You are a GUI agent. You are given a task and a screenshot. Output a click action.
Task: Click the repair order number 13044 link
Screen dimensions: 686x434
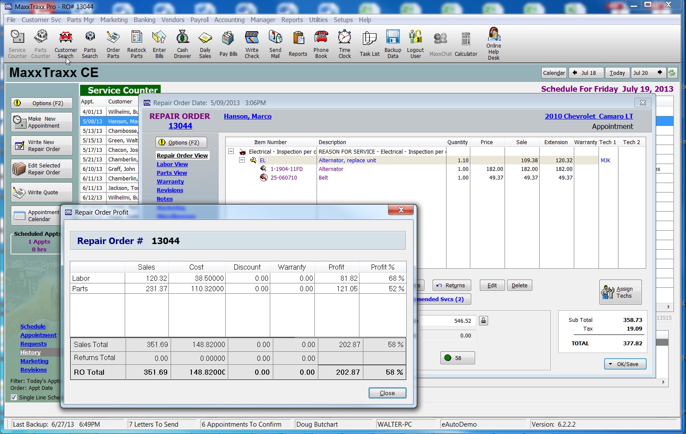[x=180, y=126]
